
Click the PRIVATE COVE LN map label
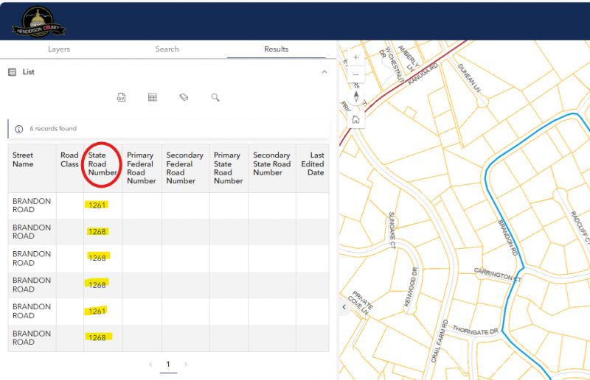click(361, 302)
